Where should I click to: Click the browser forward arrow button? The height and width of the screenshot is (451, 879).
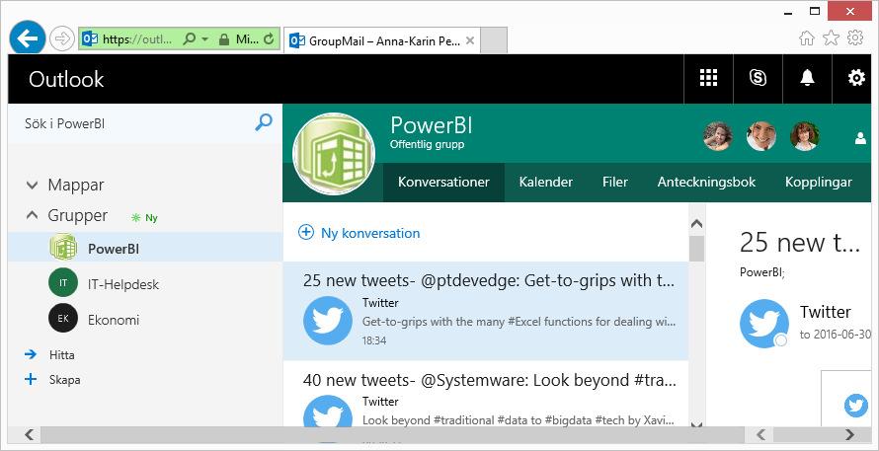coord(61,38)
